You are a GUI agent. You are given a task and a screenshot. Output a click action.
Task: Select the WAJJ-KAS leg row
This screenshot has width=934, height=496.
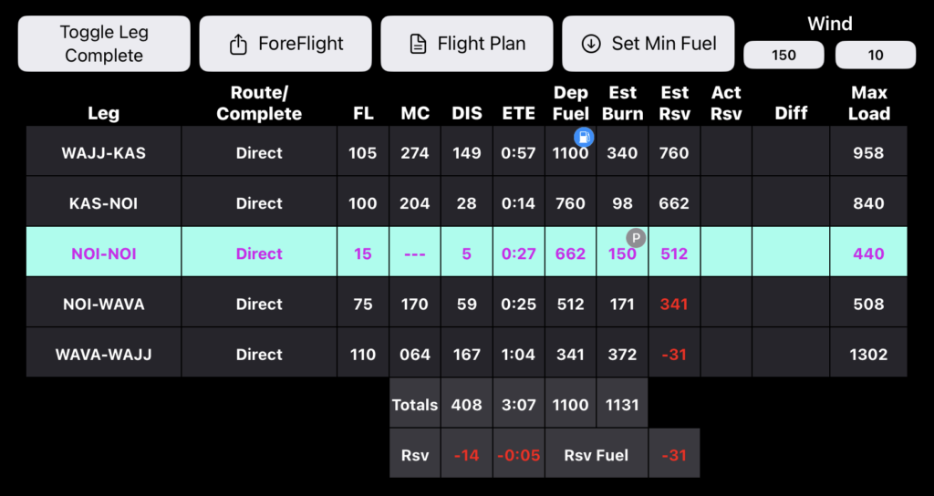click(104, 153)
